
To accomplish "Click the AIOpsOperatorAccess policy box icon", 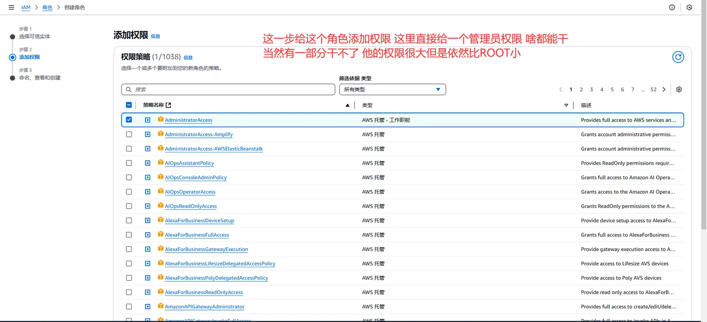I will (161, 192).
